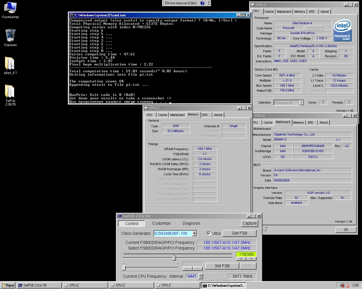
Task: Click the Core Speed value 3971.4 MHz
Action: [287, 75]
